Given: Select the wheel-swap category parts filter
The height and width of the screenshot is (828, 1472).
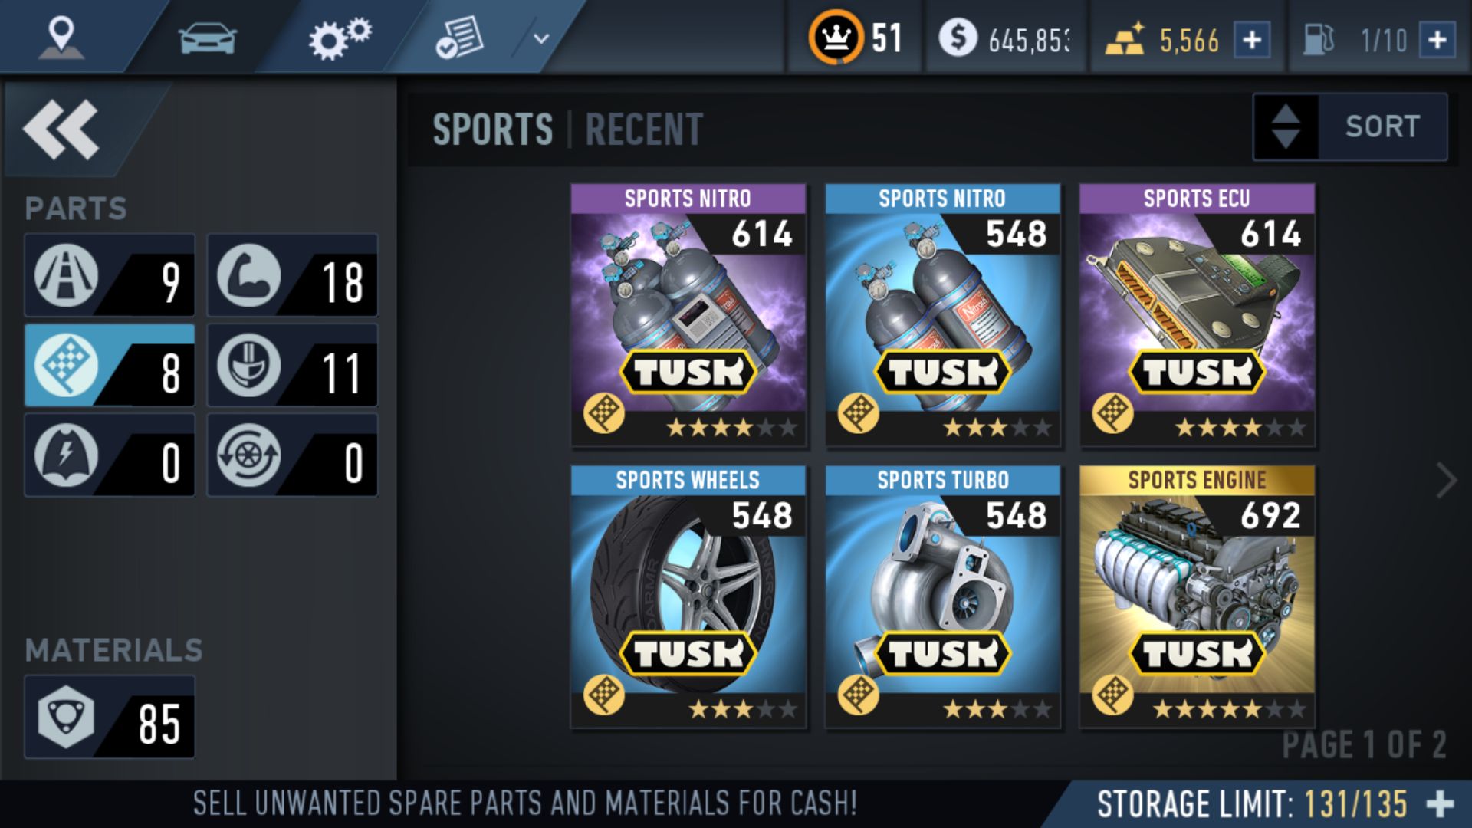Looking at the screenshot, I should click(292, 456).
